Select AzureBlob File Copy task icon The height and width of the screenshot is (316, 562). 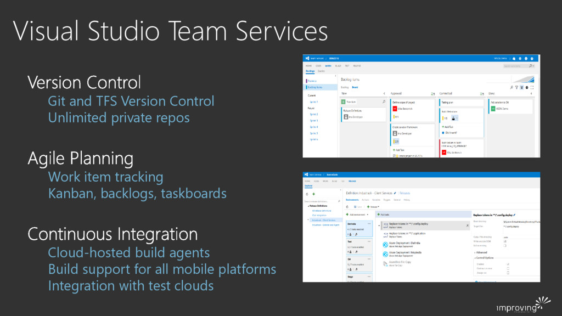385,264
